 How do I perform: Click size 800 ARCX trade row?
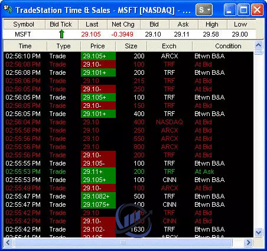139,147
